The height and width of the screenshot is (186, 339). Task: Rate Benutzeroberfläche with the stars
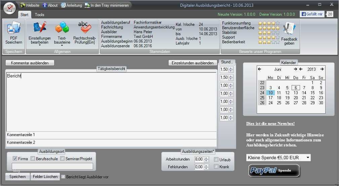[x=269, y=28]
